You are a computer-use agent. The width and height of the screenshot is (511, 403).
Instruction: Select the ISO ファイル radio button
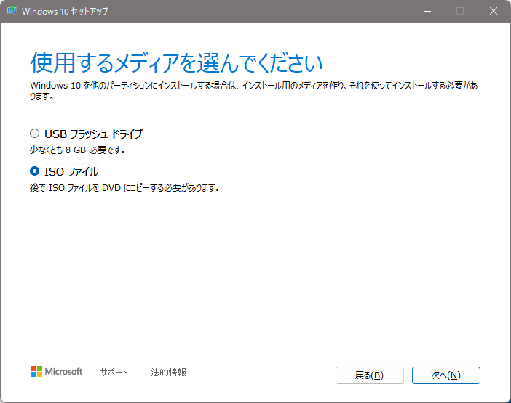tap(34, 171)
